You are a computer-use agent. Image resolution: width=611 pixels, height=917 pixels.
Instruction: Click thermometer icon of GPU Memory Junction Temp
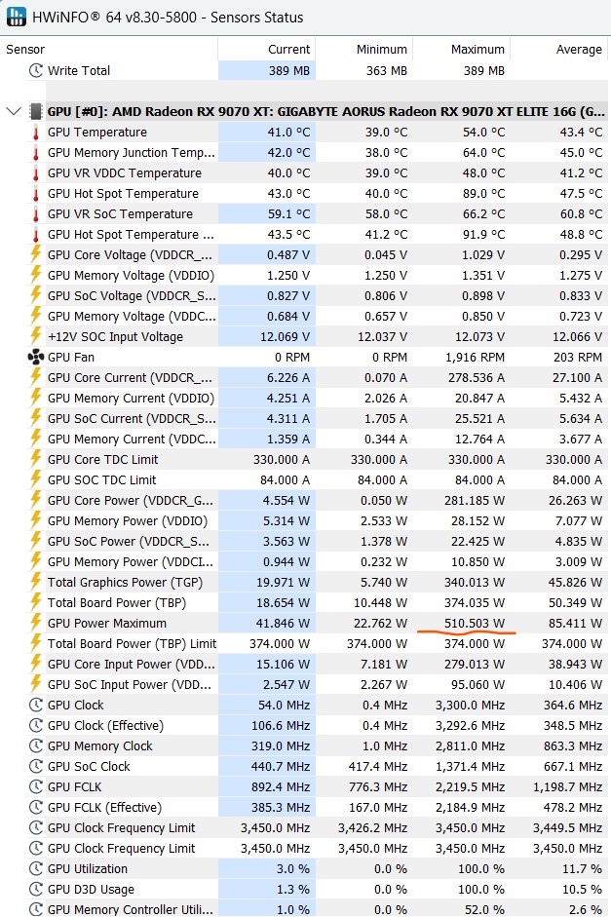[x=36, y=153]
